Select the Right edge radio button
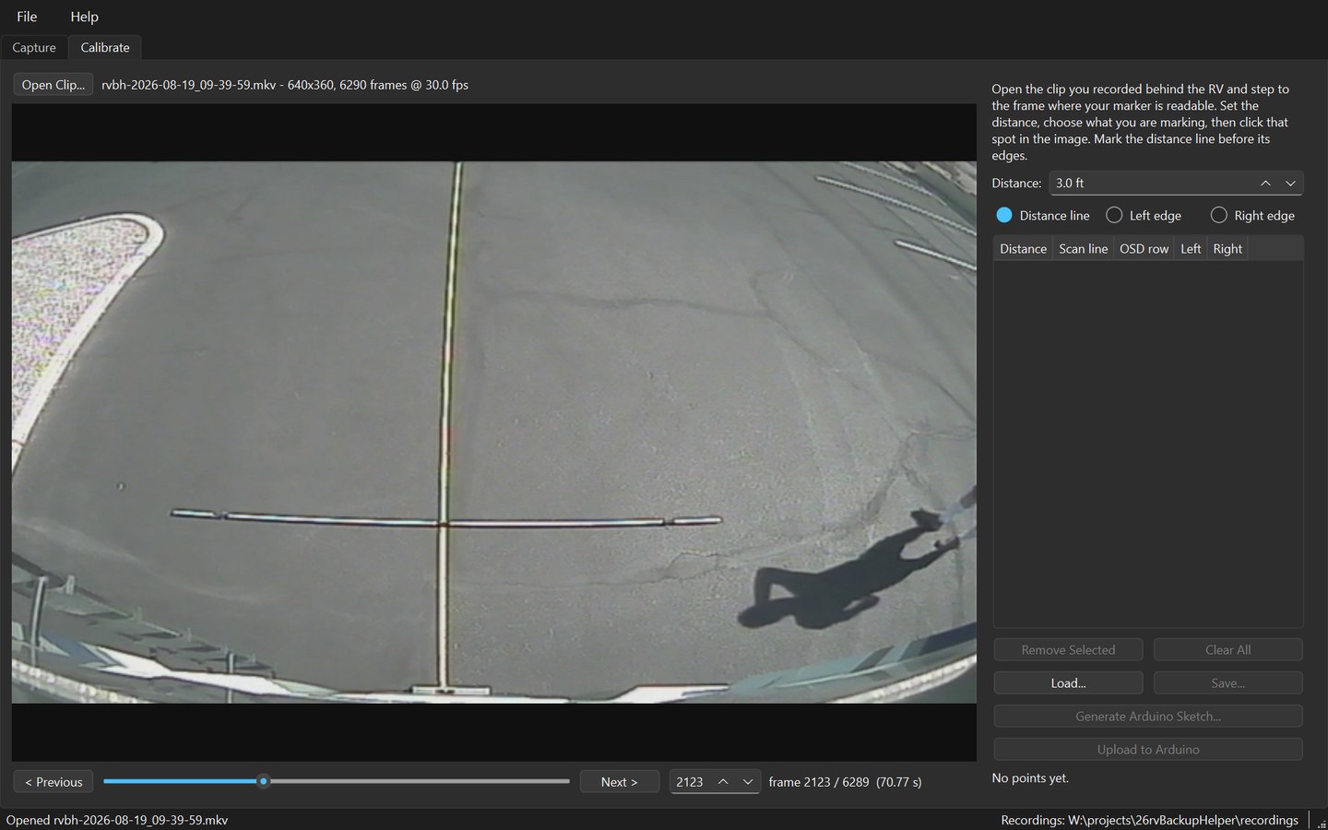This screenshot has height=830, width=1328. coord(1252,215)
